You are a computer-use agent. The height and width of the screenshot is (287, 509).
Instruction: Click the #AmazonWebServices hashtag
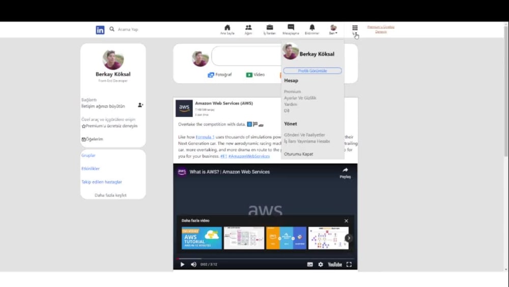[249, 156]
